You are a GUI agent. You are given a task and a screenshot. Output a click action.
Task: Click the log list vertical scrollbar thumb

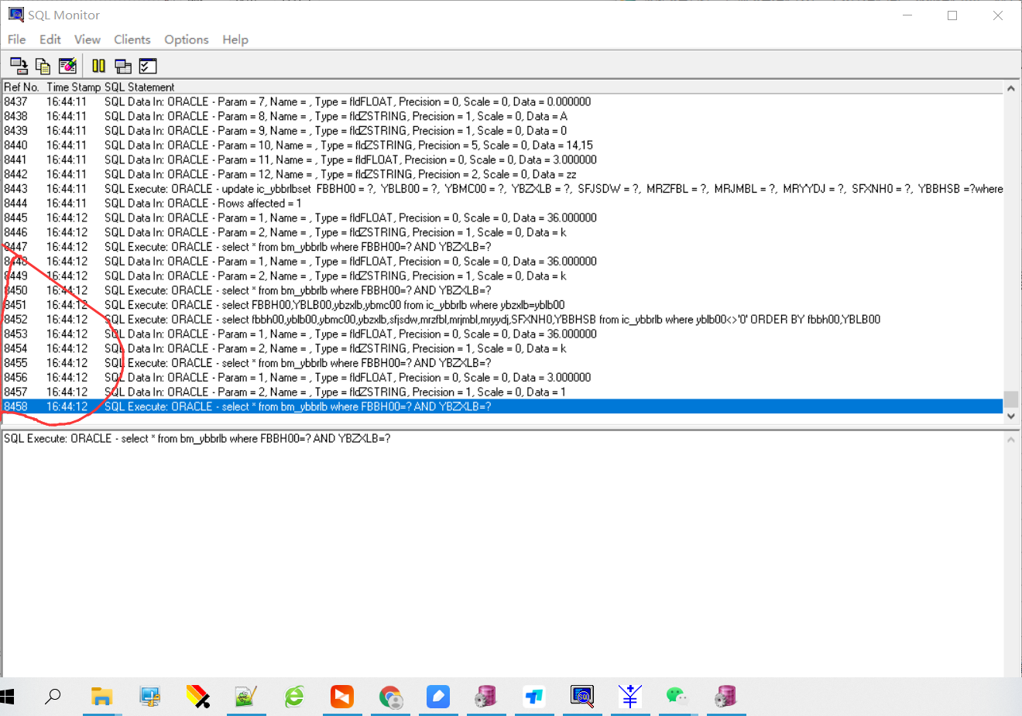click(1011, 399)
